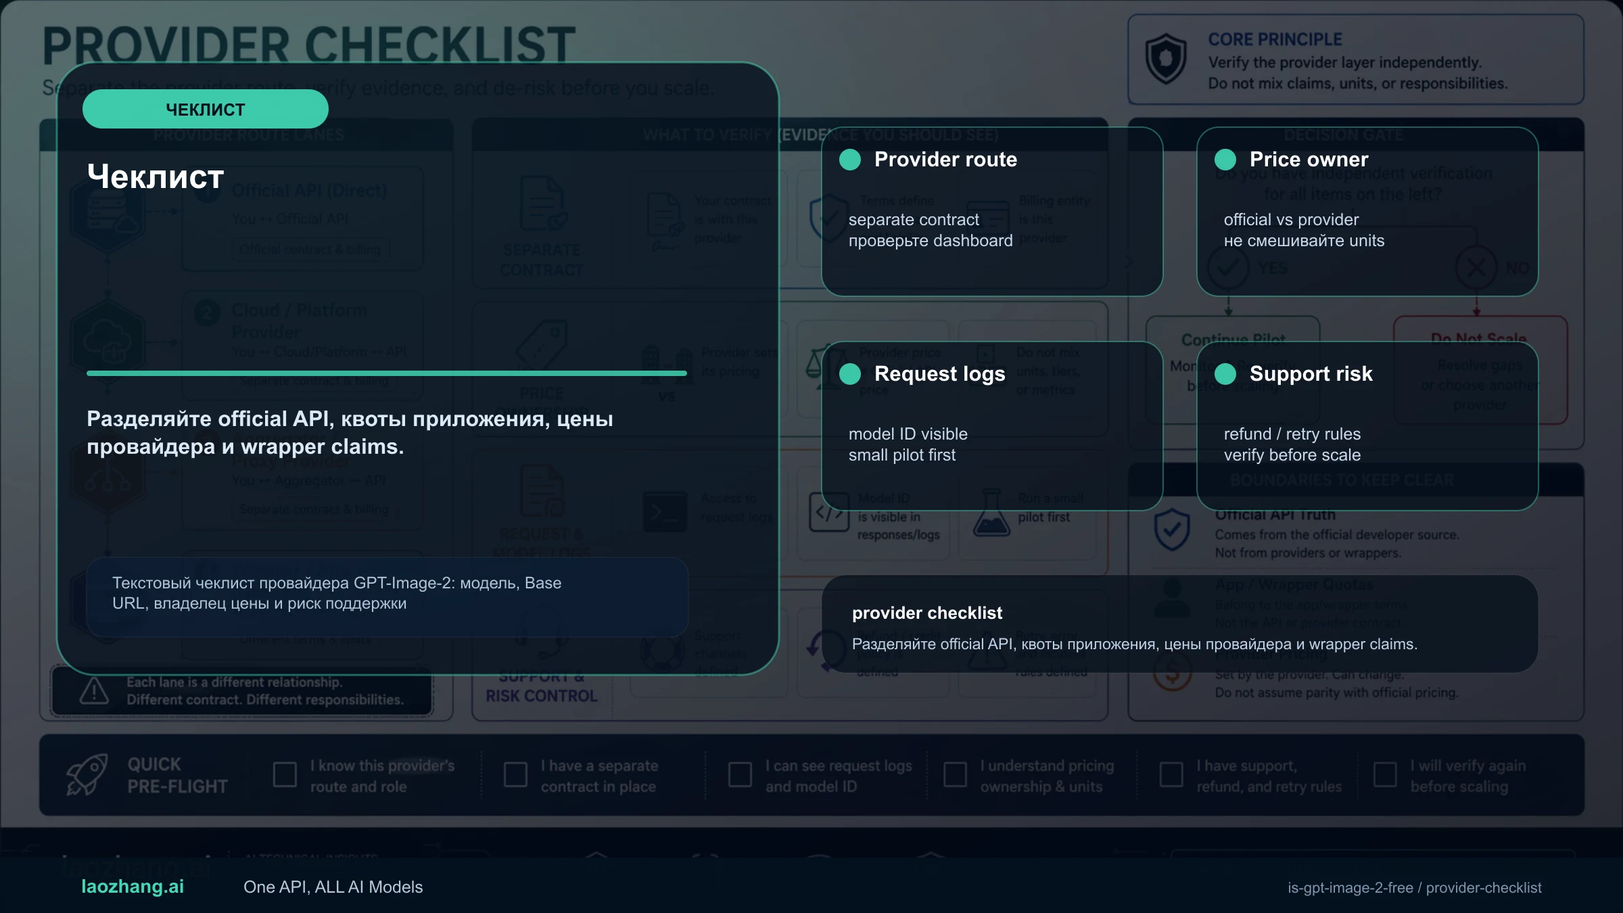Click the green dot beside Support risk
The width and height of the screenshot is (1623, 913).
pos(1225,373)
